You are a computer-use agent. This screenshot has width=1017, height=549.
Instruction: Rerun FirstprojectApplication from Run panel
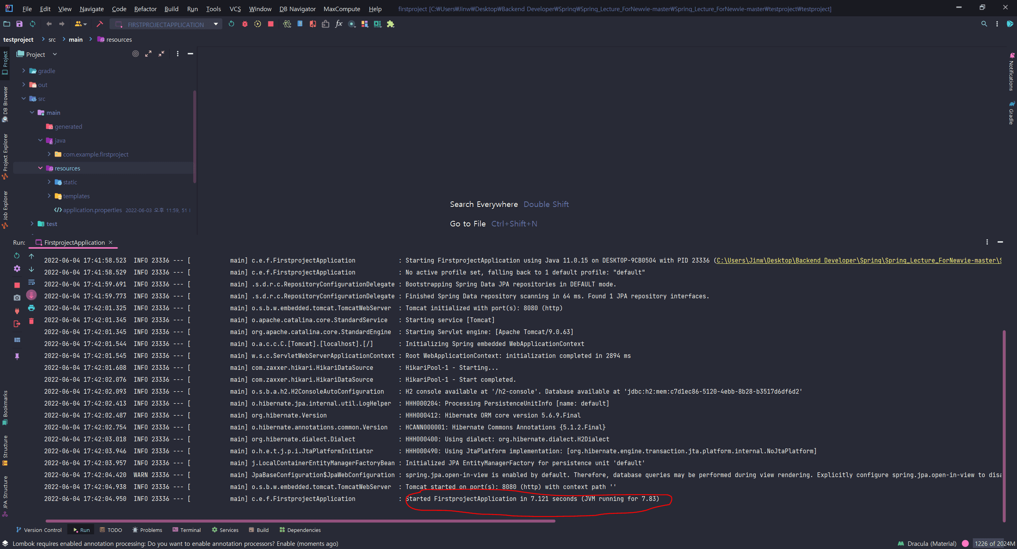pyautogui.click(x=17, y=256)
